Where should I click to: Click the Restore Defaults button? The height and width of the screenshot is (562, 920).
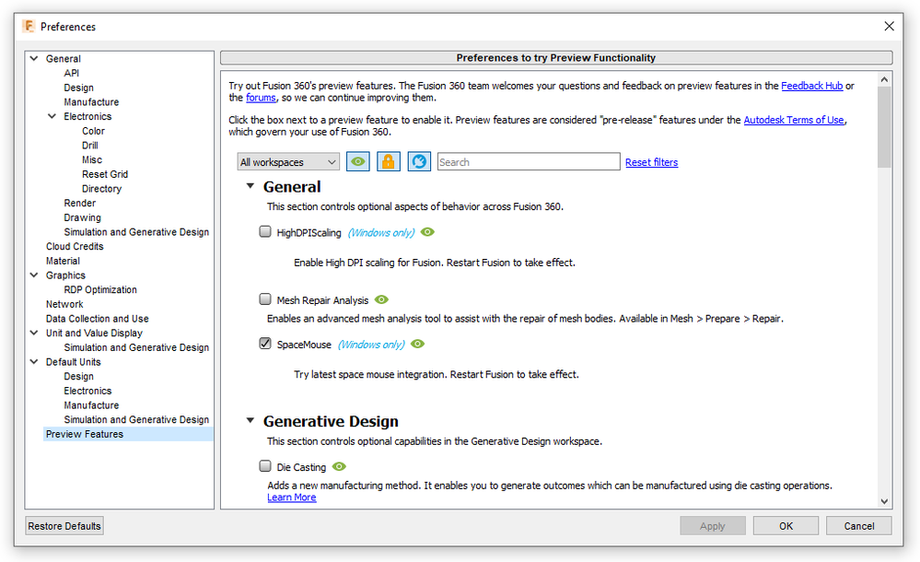coord(64,525)
